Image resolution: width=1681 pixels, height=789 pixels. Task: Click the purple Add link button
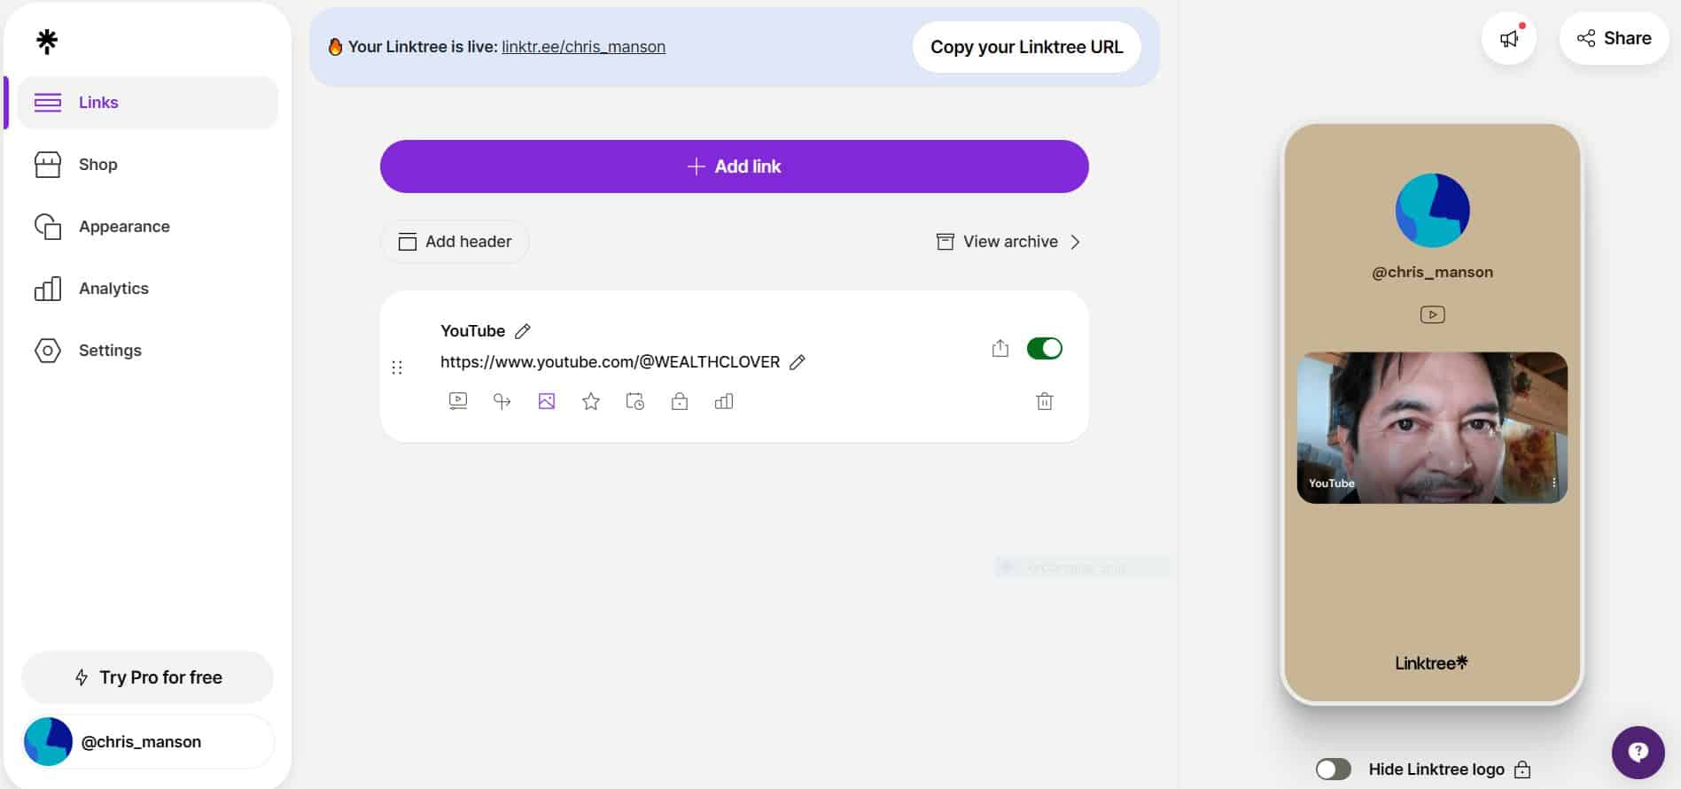[x=734, y=166]
